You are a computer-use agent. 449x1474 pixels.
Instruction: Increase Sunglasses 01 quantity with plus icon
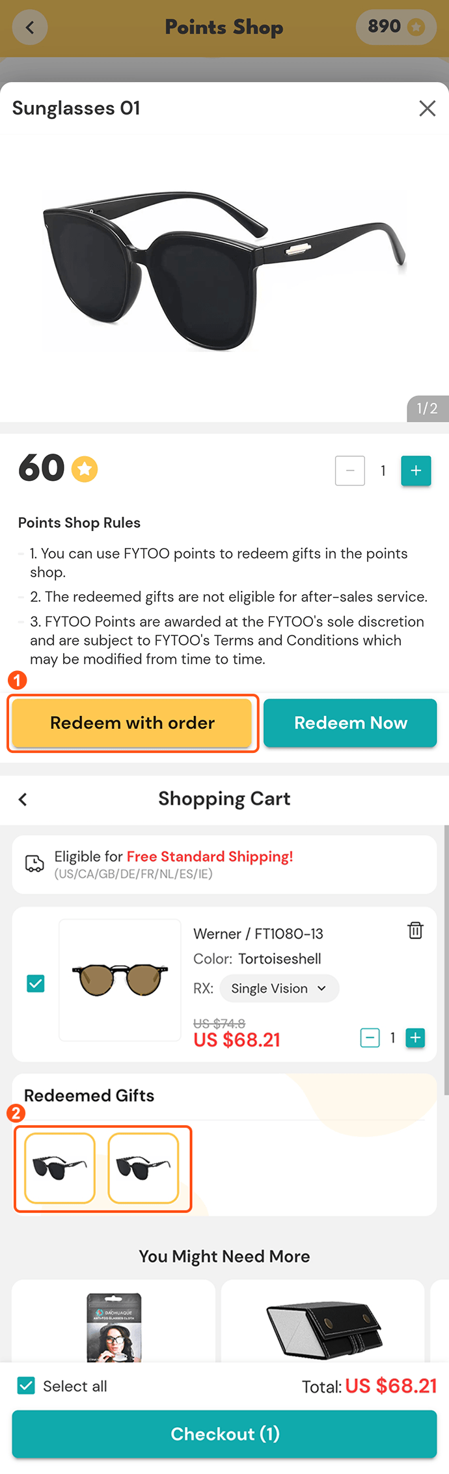coord(416,471)
